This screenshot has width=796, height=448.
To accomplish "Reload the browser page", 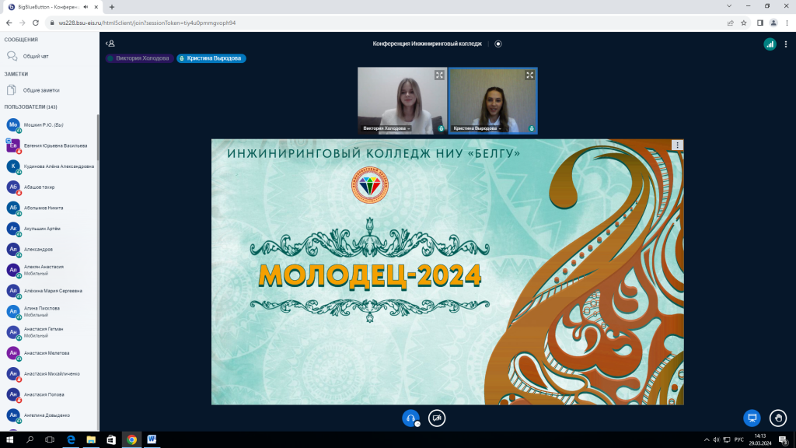I will point(36,23).
